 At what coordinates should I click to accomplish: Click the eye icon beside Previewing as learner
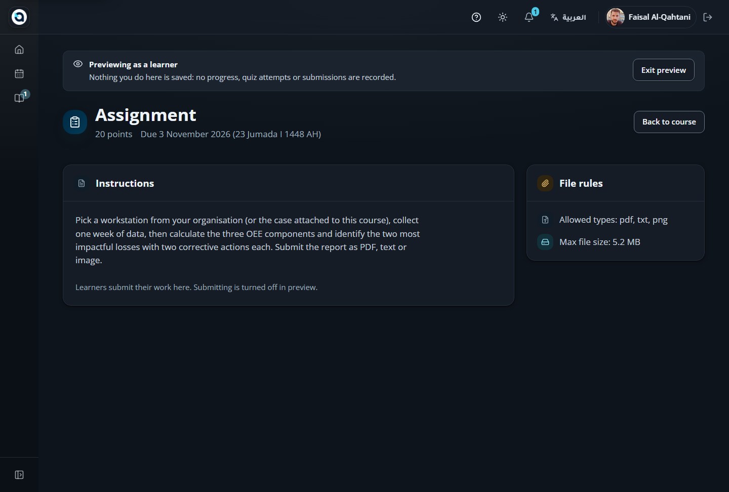click(x=78, y=64)
